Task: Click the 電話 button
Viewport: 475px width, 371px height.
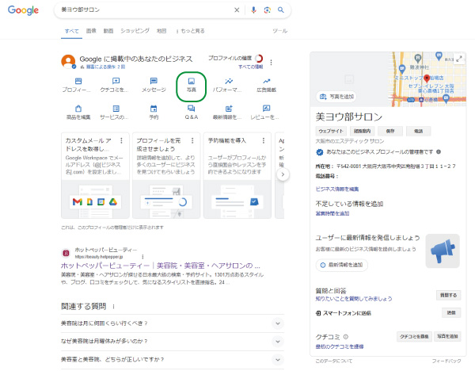Action: tap(418, 131)
